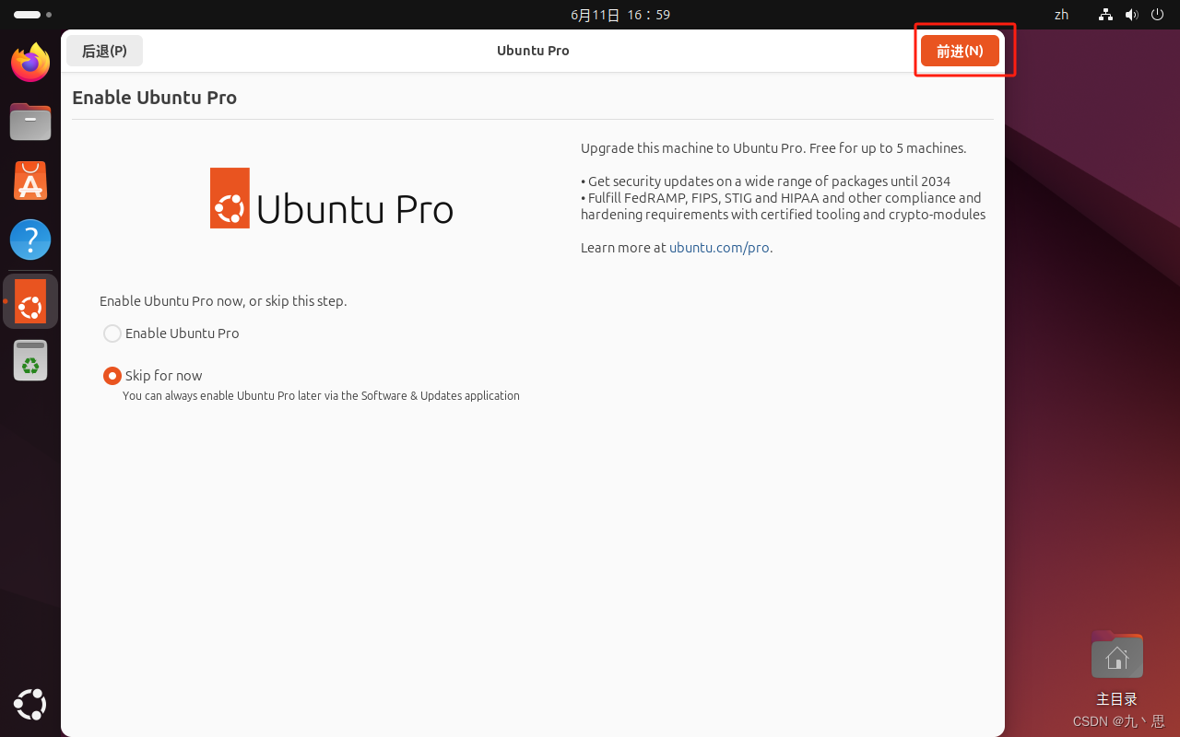Select the Enable Ubuntu Pro option
The height and width of the screenshot is (737, 1180).
112,333
